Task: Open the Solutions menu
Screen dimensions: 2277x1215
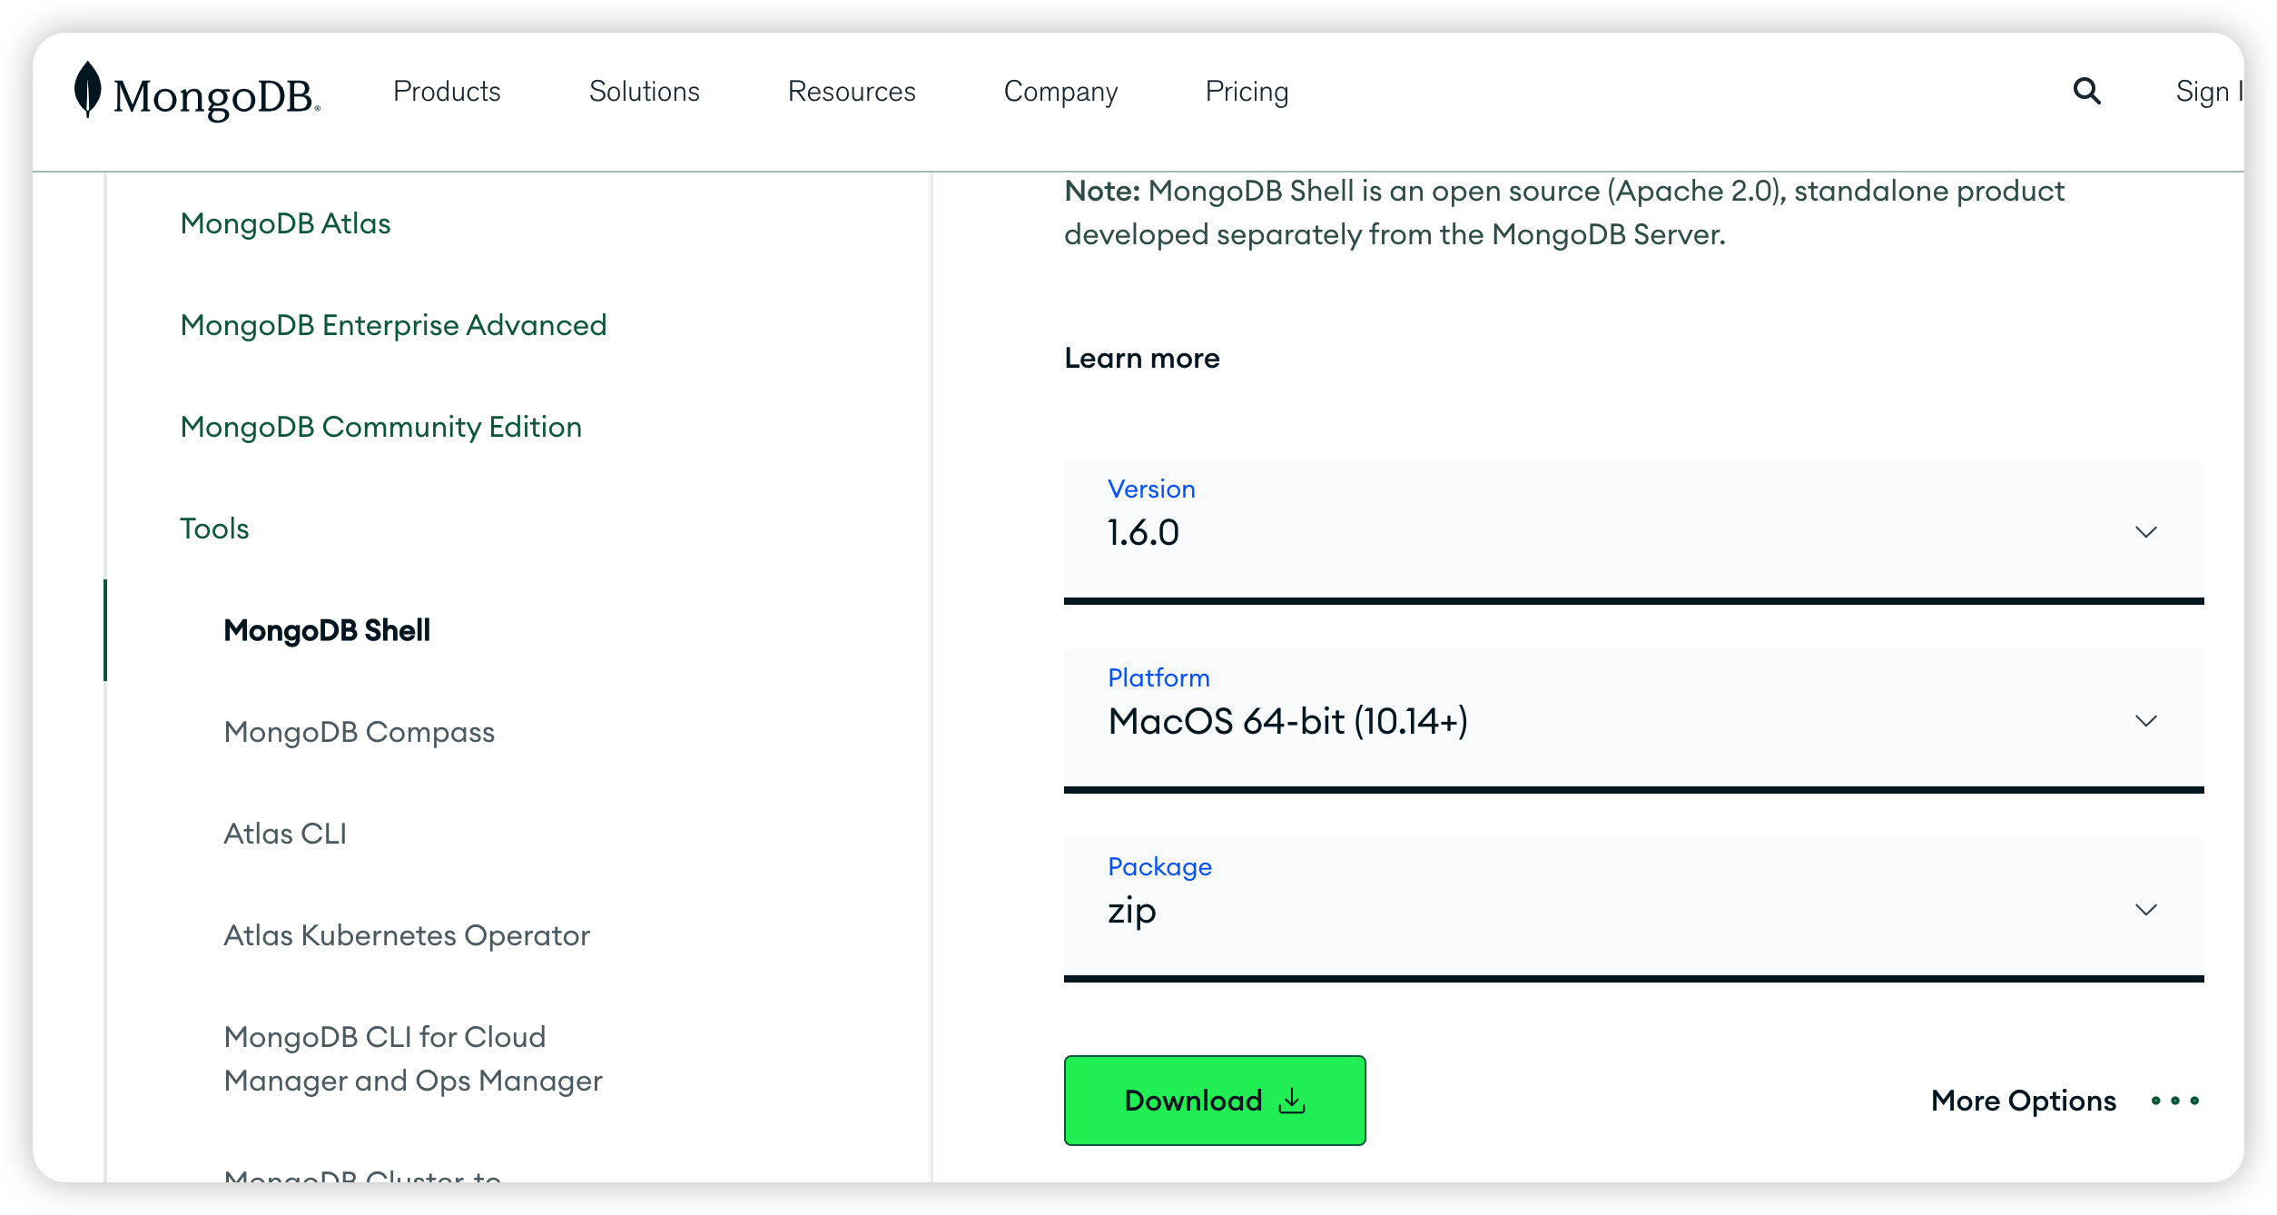Action: [644, 92]
